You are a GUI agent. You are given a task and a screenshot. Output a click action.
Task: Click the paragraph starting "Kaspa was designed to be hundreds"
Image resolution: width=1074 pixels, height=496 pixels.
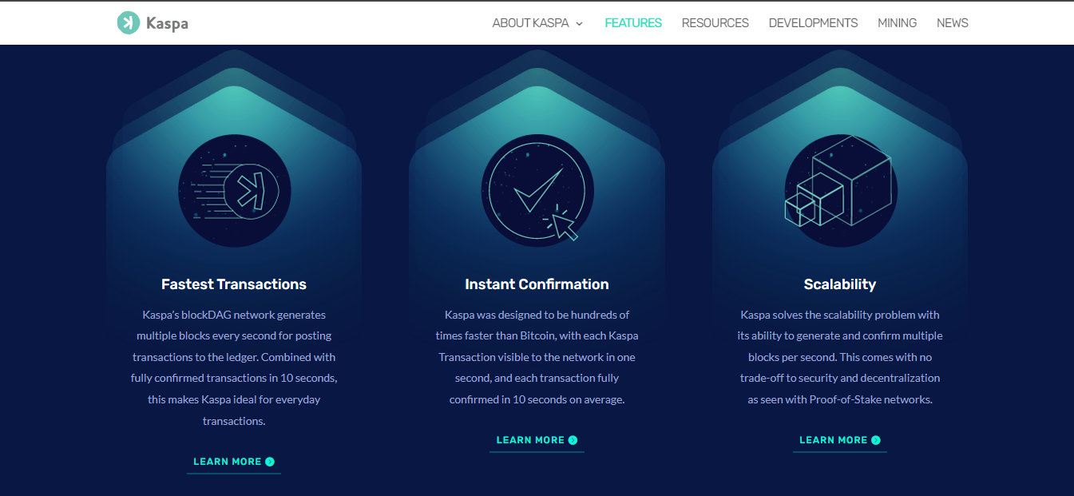coord(537,357)
